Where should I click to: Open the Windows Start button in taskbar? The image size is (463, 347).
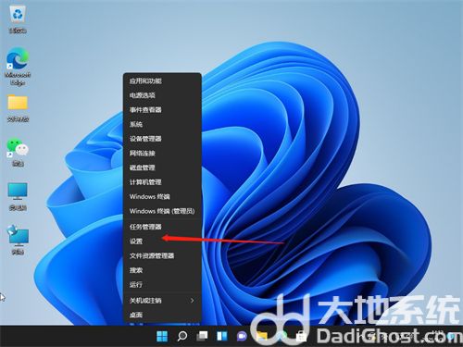point(162,336)
